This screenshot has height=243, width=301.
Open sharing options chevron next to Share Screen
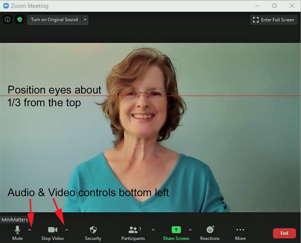coord(190,229)
